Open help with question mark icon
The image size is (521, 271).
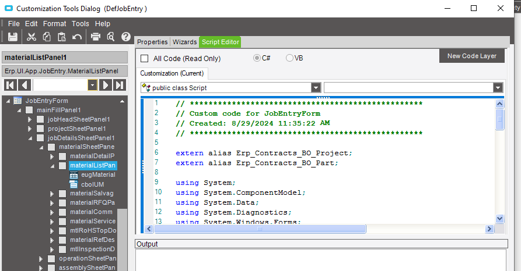pyautogui.click(x=126, y=37)
